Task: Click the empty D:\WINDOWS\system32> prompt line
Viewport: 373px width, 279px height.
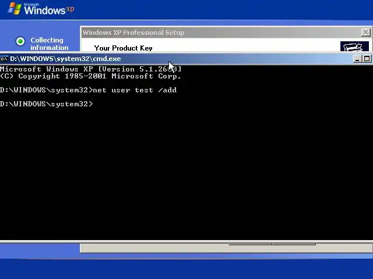Action: coord(47,104)
